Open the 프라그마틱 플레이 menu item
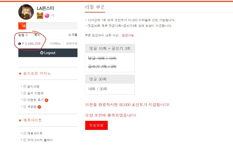The width and height of the screenshot is (233, 145). pyautogui.click(x=40, y=140)
